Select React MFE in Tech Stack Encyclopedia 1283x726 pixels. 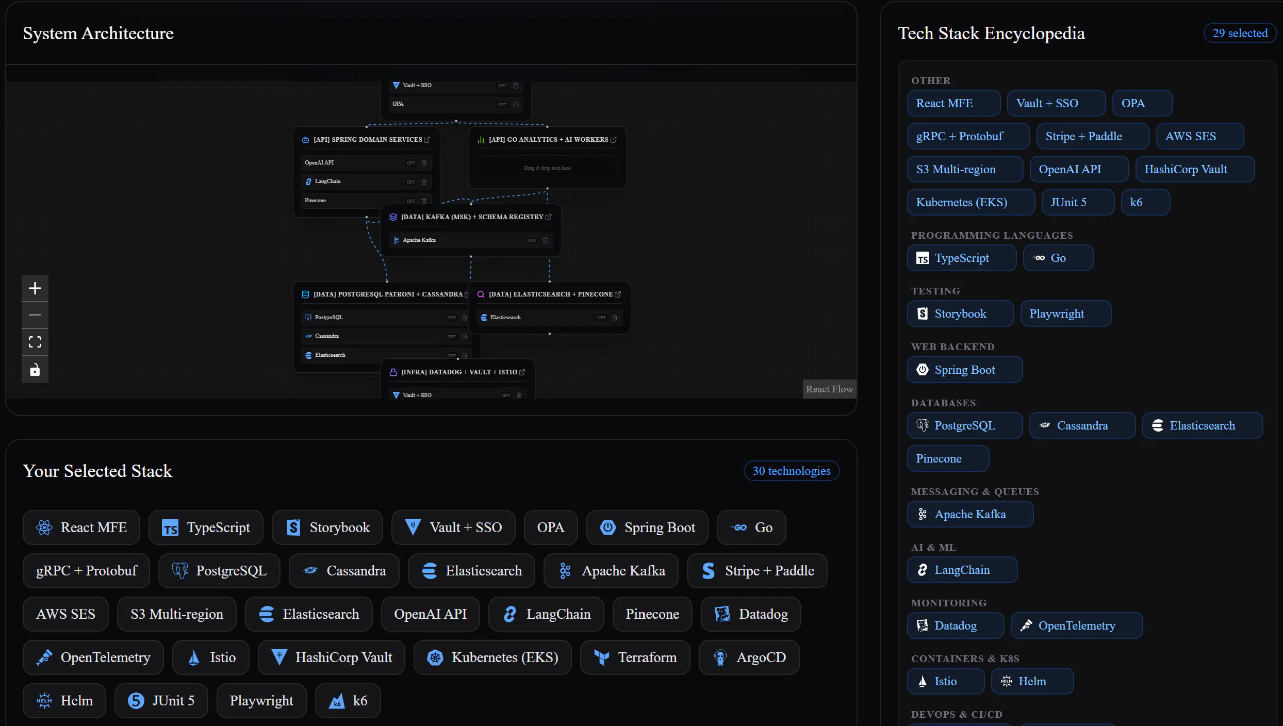(x=953, y=103)
